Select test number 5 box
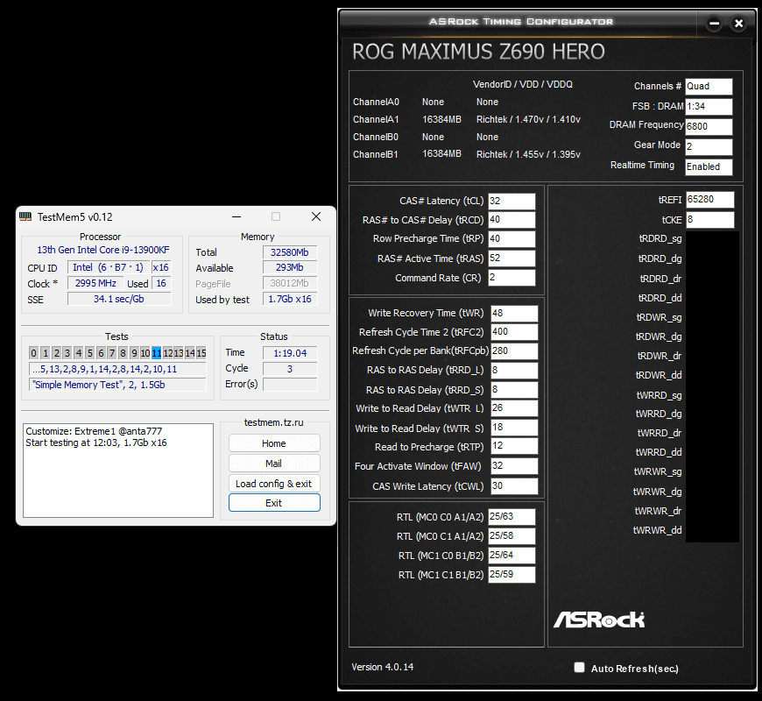 coord(89,353)
